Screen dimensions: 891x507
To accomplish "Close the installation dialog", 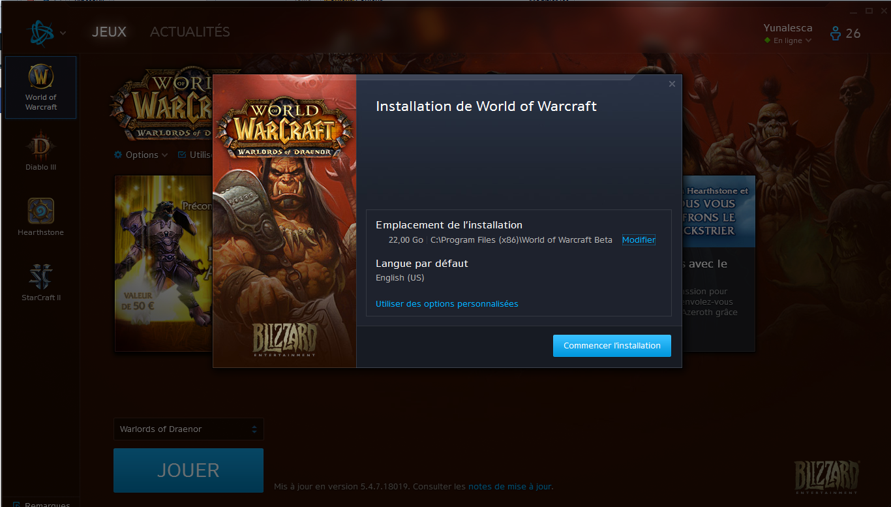I will coord(672,84).
